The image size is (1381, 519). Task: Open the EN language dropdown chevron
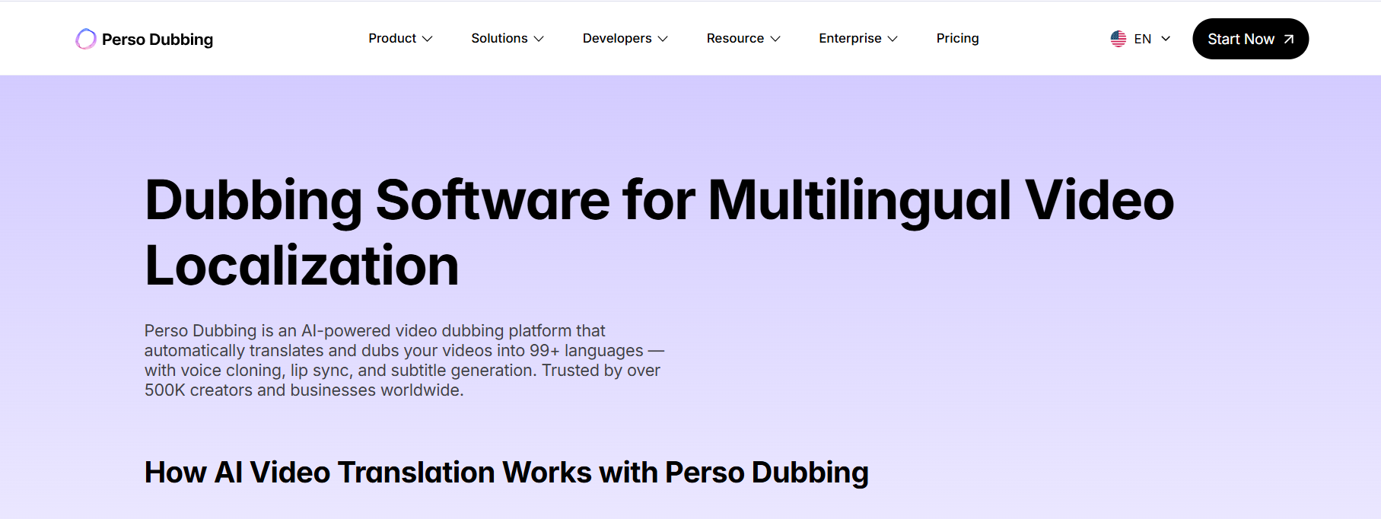pos(1166,39)
